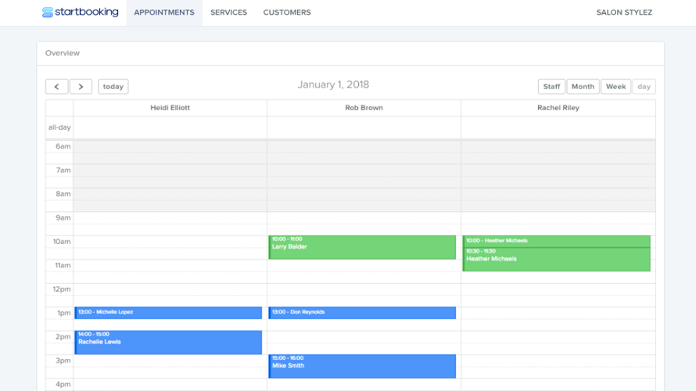Screen dimensions: 696x391
Task: Click the startbooking logo
Action: 81,12
